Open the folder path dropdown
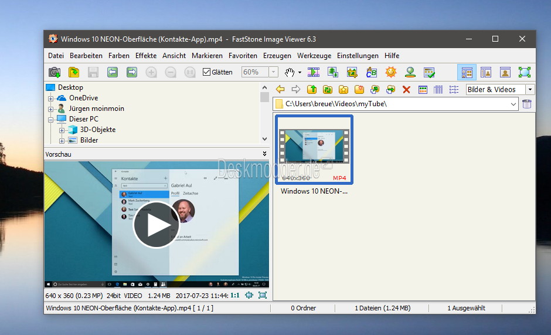The image size is (551, 335). coord(513,104)
